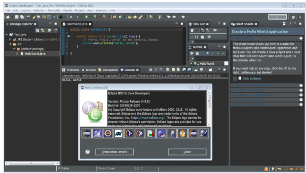Toggle Show Console When Standard Error Changes

[x=189, y=69]
